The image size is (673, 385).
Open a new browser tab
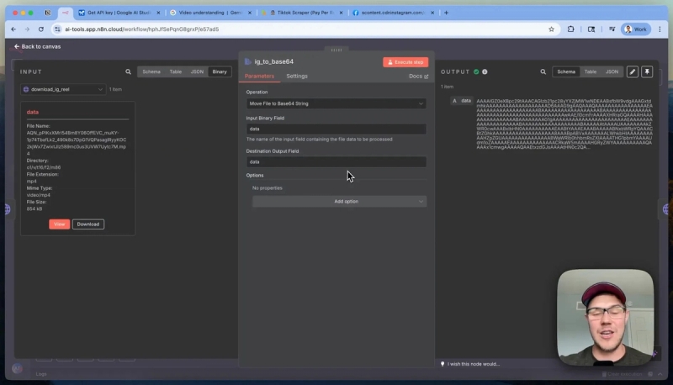pyautogui.click(x=447, y=13)
